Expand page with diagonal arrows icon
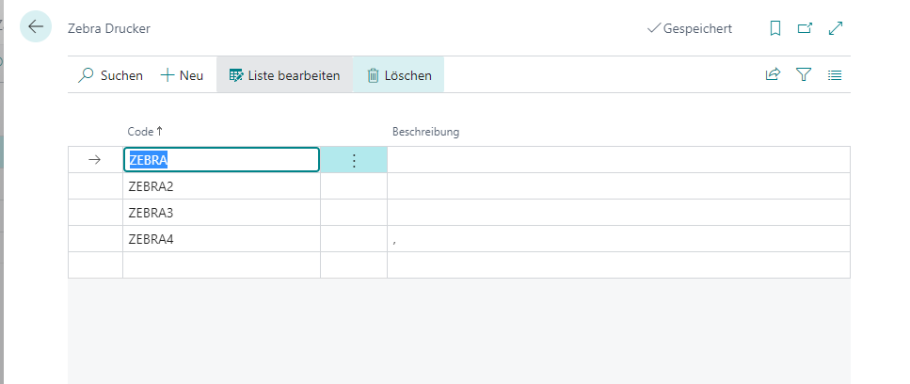The image size is (910, 384). click(x=836, y=28)
